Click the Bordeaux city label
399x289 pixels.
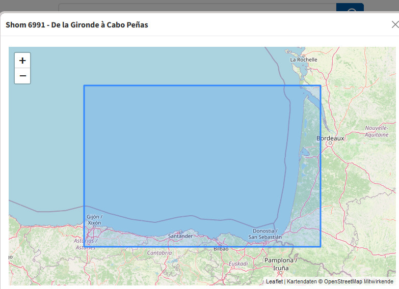(x=330, y=138)
